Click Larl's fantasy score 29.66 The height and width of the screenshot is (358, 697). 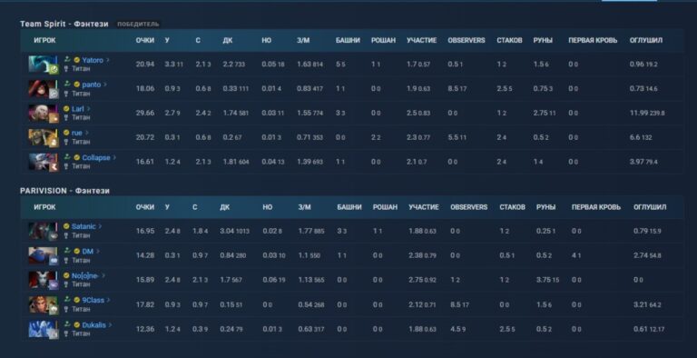pyautogui.click(x=145, y=113)
